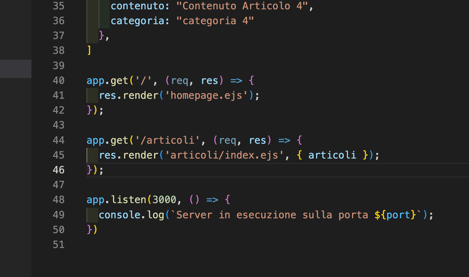The image size is (469, 277).
Task: Click the contenuto property key
Action: (x=137, y=6)
